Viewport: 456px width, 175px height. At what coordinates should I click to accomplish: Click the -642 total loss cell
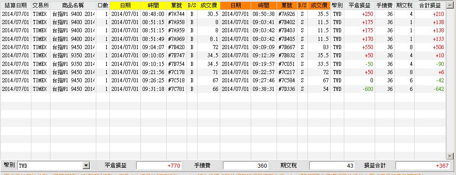[x=439, y=89]
